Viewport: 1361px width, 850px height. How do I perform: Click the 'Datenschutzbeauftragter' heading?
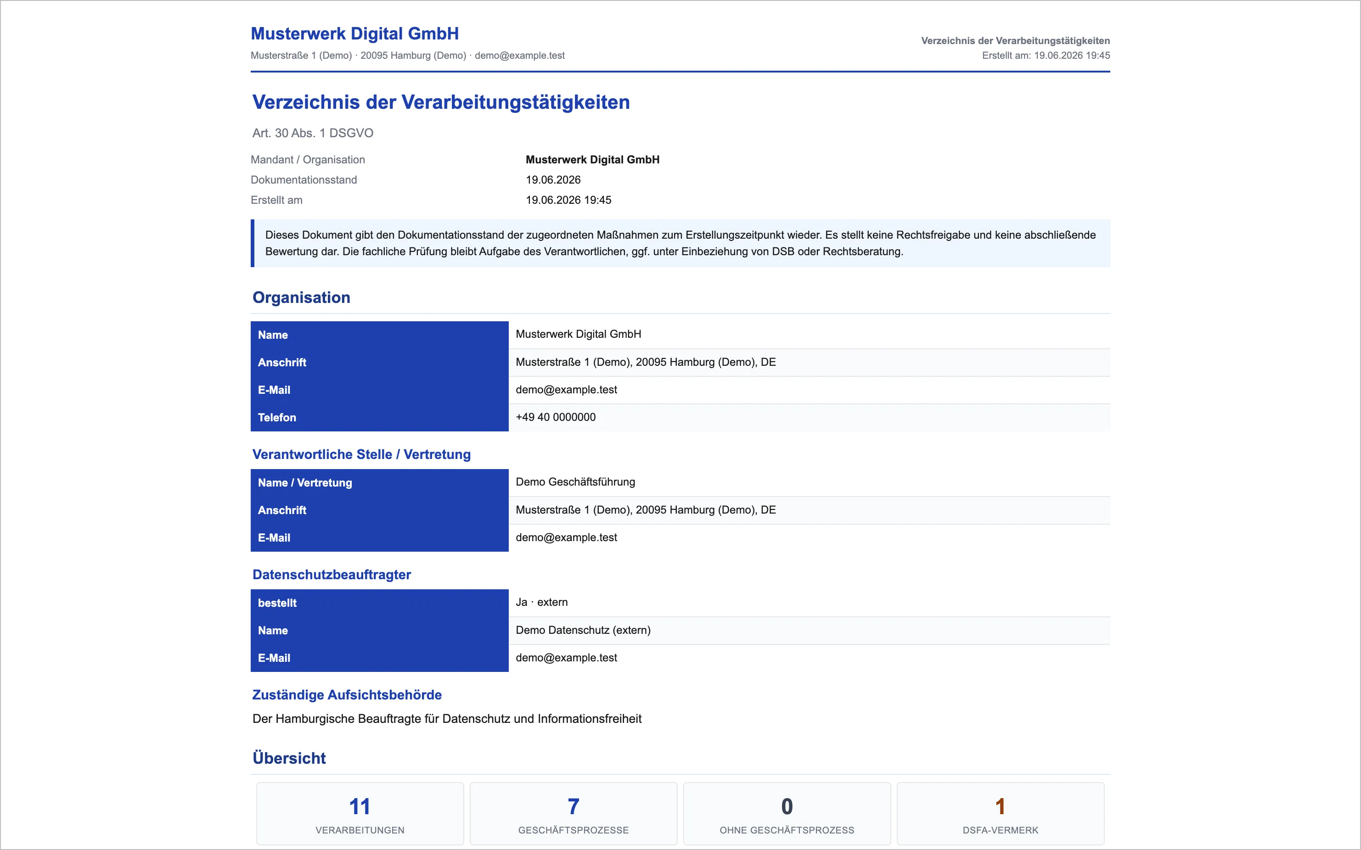332,575
